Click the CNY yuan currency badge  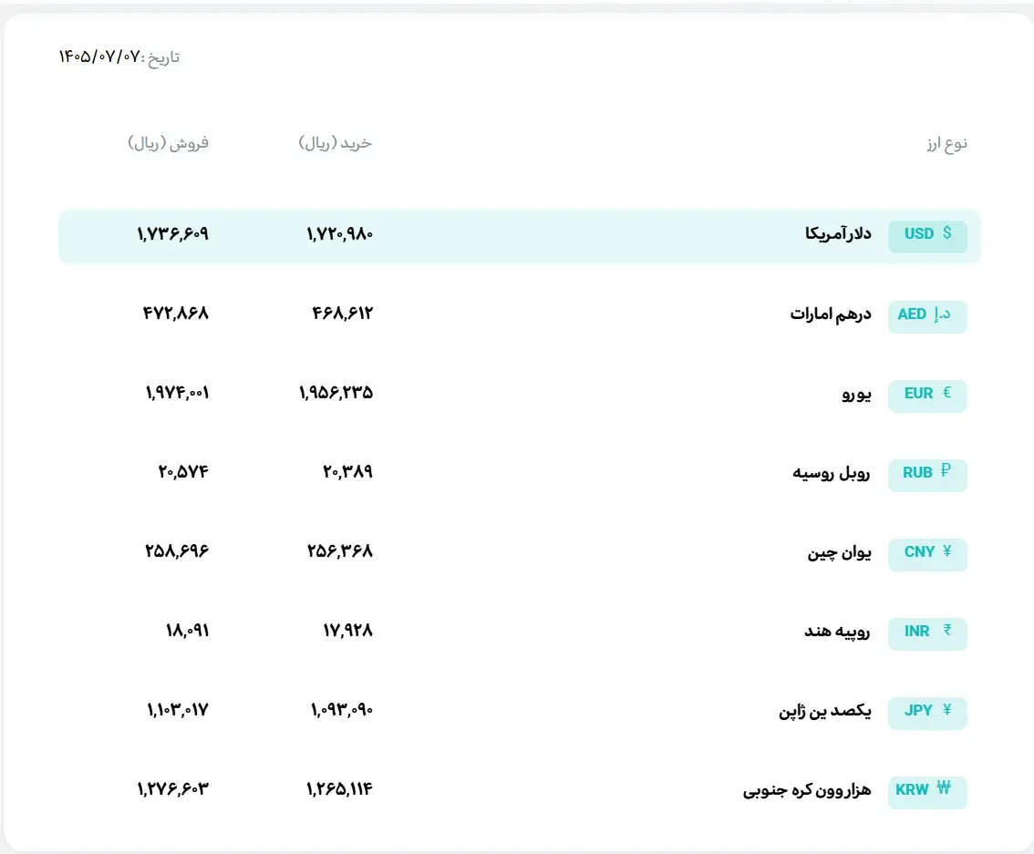[x=927, y=553]
